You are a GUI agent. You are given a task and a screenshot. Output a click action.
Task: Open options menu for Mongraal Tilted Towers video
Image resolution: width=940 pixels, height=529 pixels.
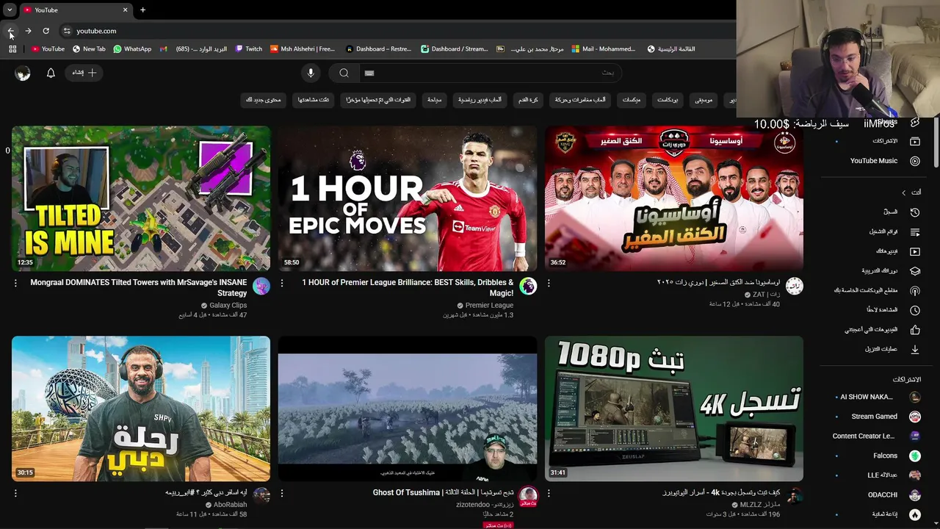[15, 283]
